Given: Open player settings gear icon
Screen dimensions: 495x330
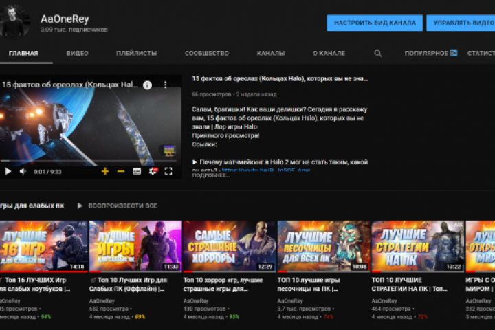Looking at the screenshot, I should [x=153, y=171].
